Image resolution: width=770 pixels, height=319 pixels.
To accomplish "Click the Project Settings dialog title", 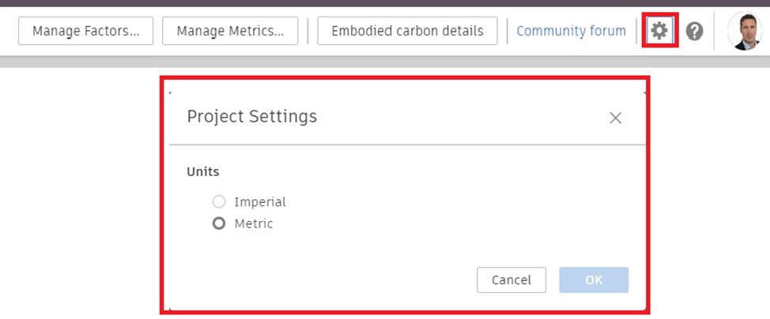I will [x=251, y=117].
